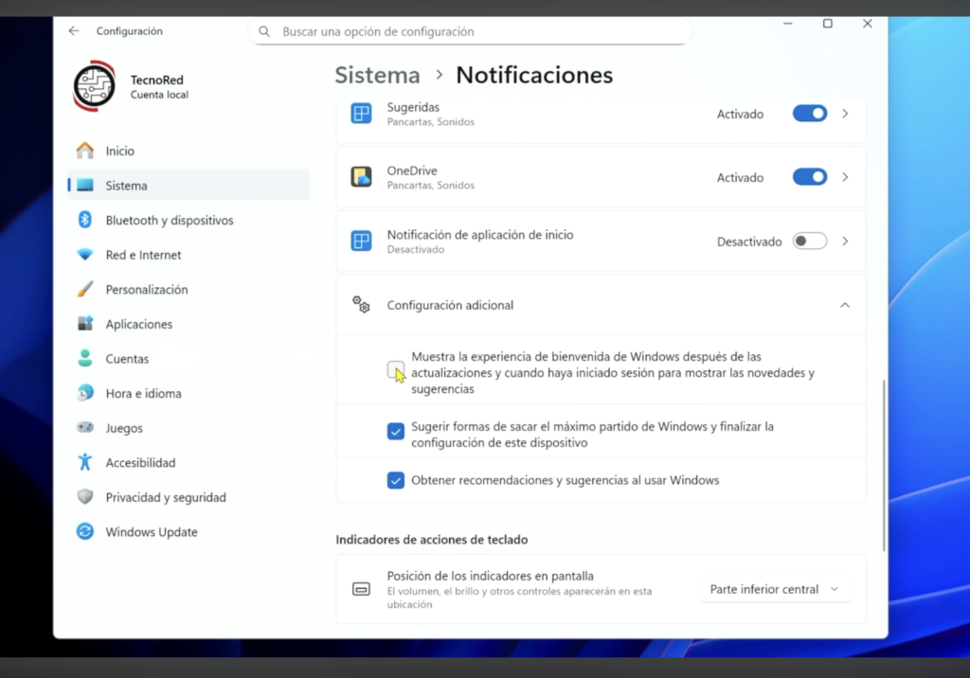Open Privacidad y seguridad settings
This screenshot has width=970, height=678.
(189, 497)
